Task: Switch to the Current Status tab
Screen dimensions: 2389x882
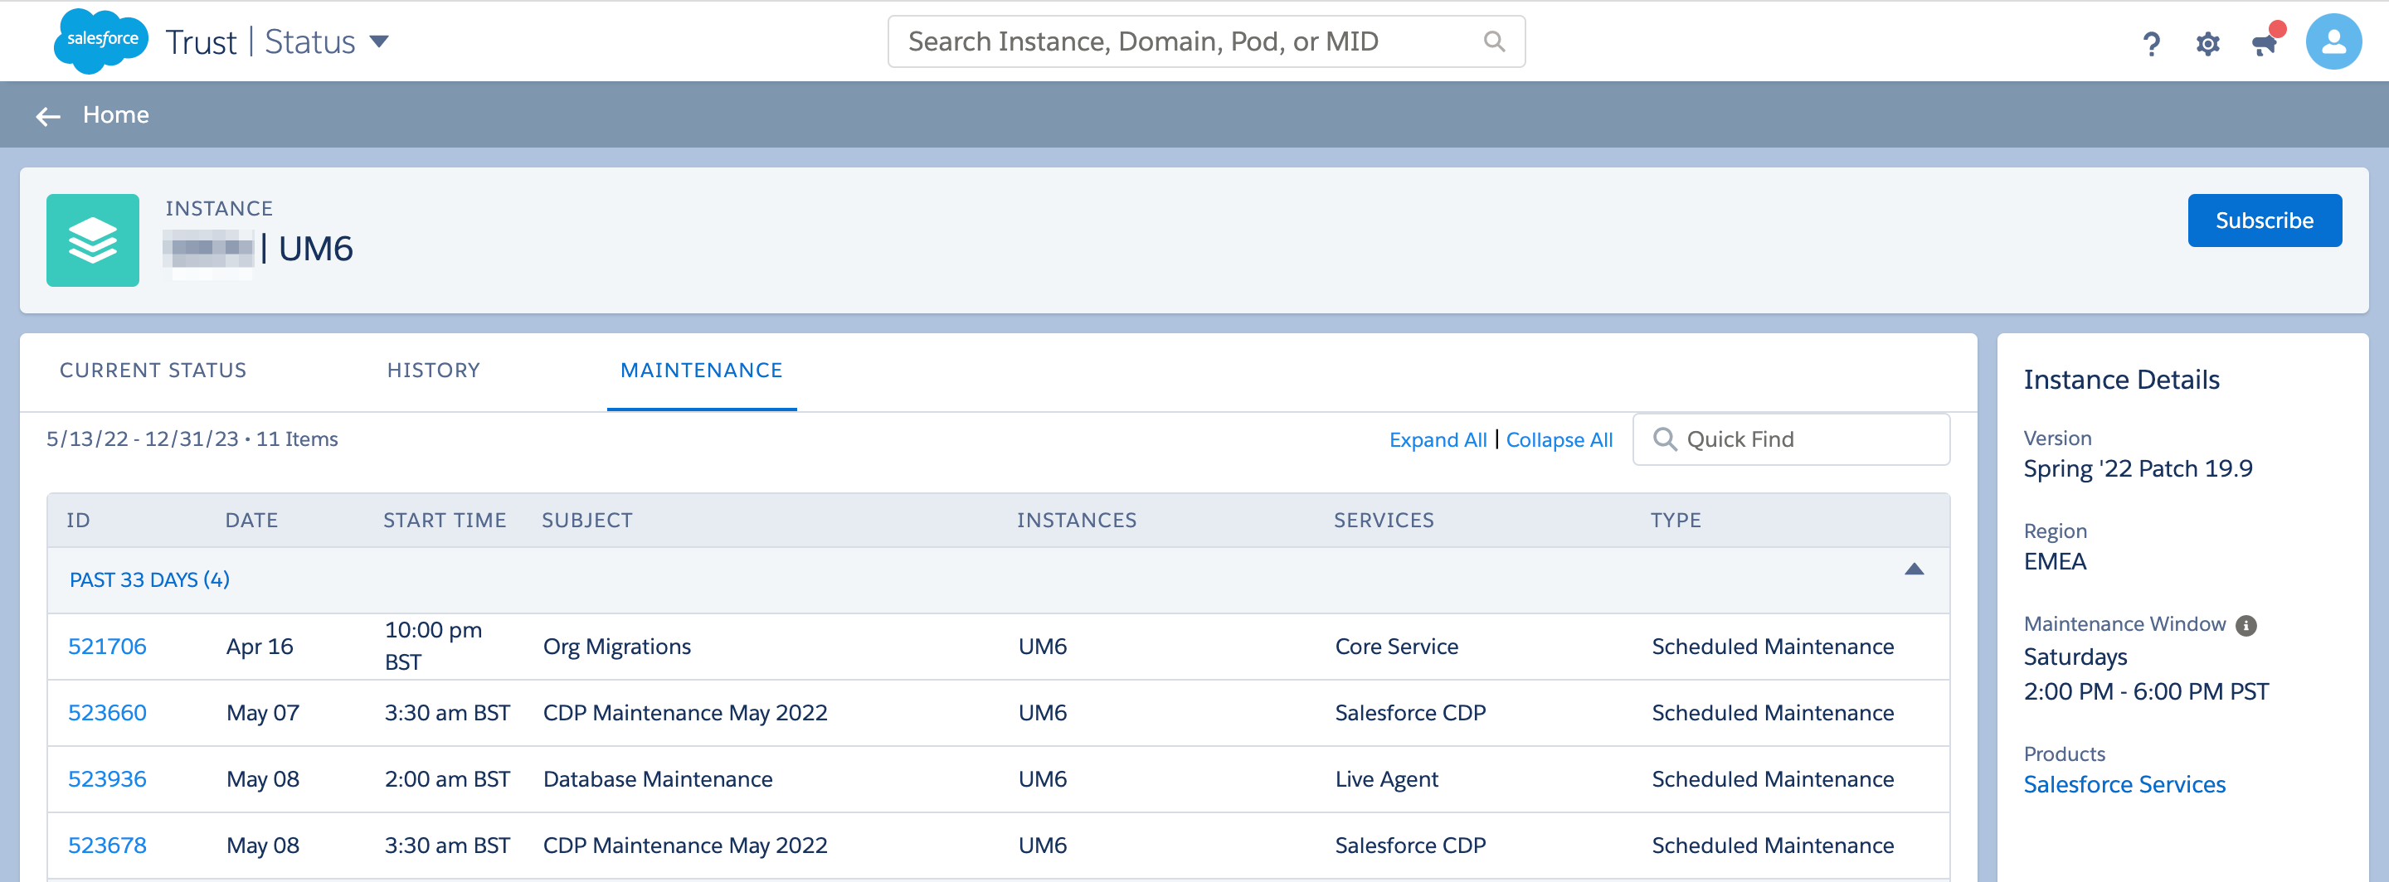Action: pyautogui.click(x=153, y=371)
